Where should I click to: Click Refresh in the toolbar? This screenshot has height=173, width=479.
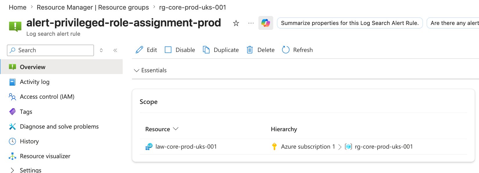(x=297, y=50)
